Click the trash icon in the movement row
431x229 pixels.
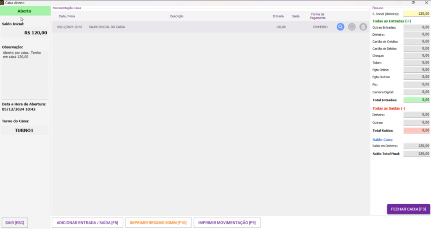(363, 27)
